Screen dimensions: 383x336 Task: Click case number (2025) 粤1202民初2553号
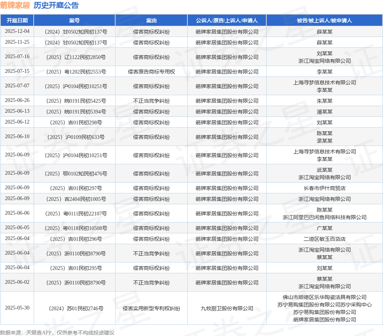76,72
